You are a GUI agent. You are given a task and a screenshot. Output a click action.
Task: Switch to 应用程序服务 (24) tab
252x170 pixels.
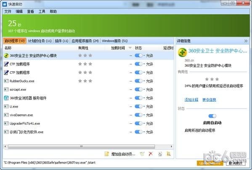point(85,41)
